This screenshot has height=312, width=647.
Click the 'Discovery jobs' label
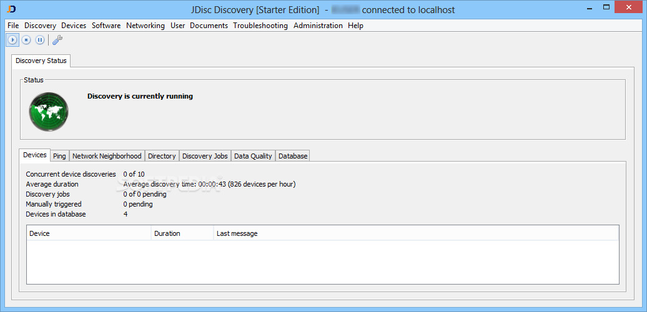click(x=47, y=194)
